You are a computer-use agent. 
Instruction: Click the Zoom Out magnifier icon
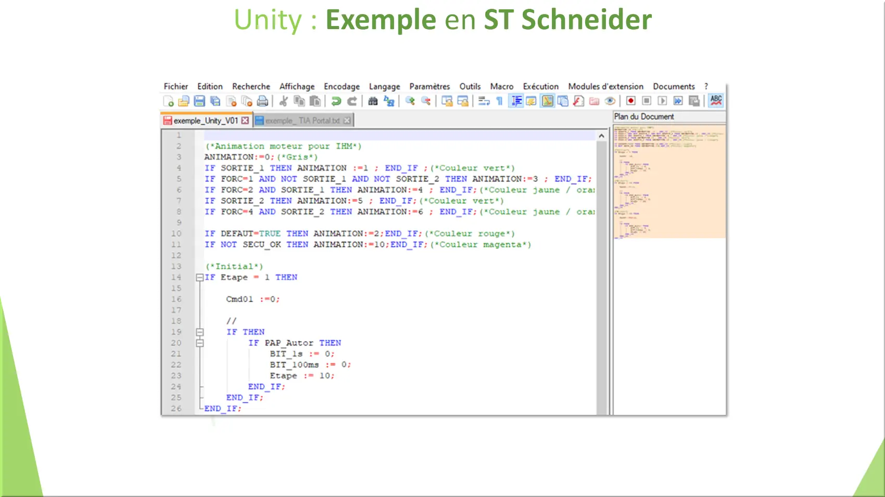coord(426,101)
